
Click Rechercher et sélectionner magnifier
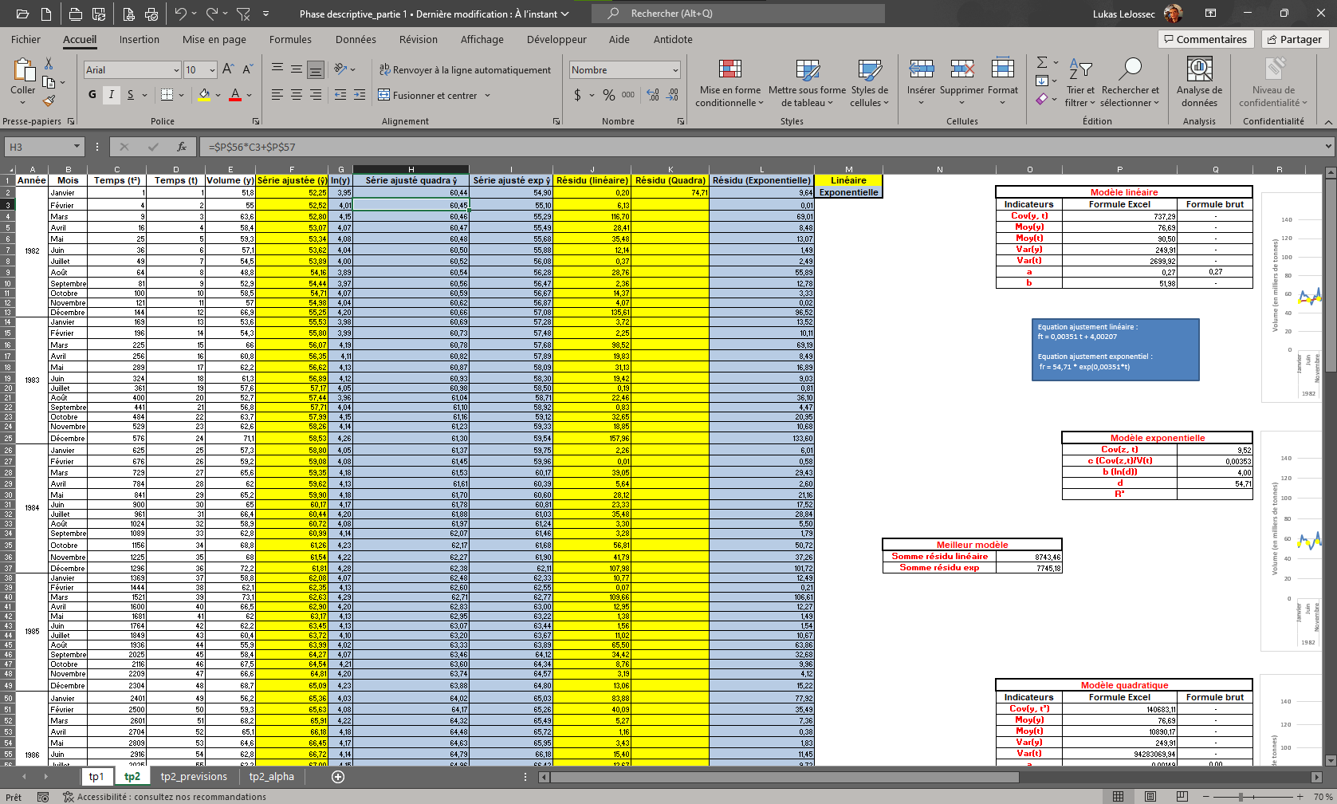[1130, 81]
